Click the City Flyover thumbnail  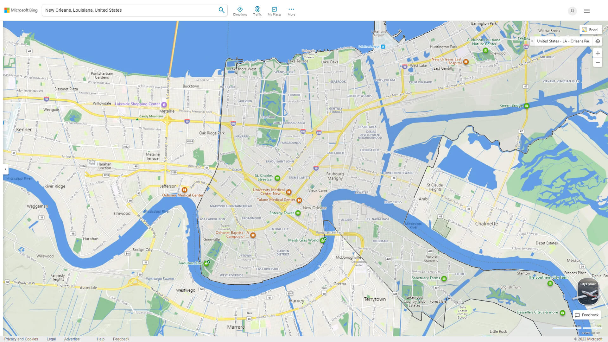tap(587, 291)
